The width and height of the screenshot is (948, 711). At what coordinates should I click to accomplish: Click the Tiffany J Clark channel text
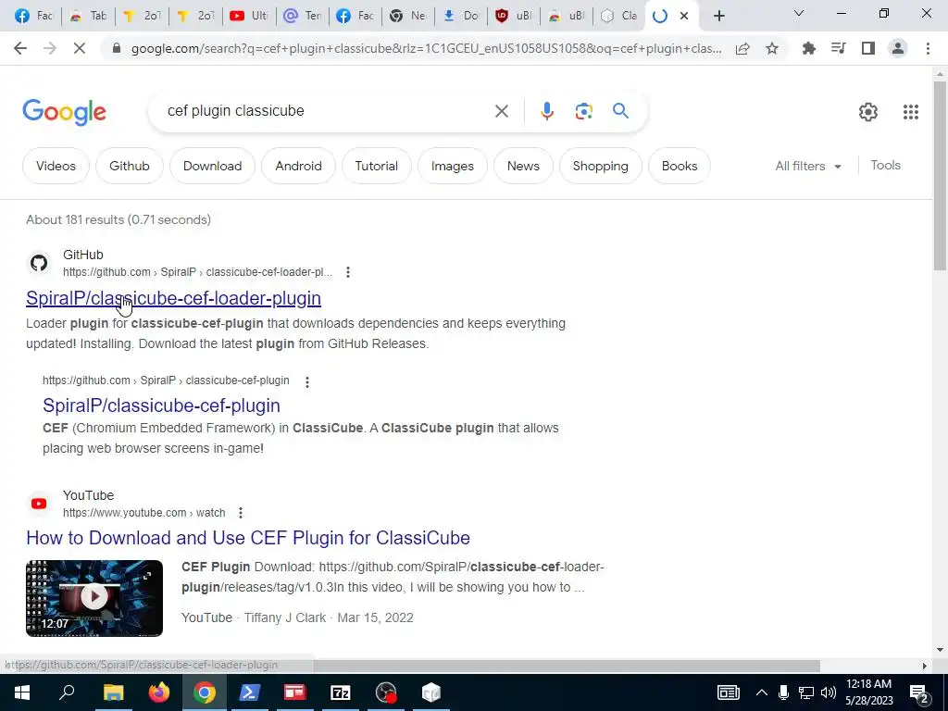click(x=285, y=617)
